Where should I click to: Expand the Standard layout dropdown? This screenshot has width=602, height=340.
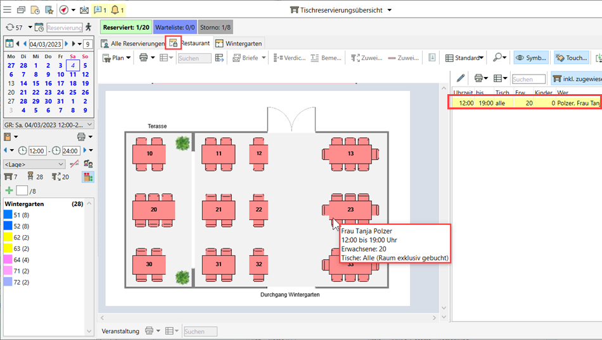click(466, 58)
